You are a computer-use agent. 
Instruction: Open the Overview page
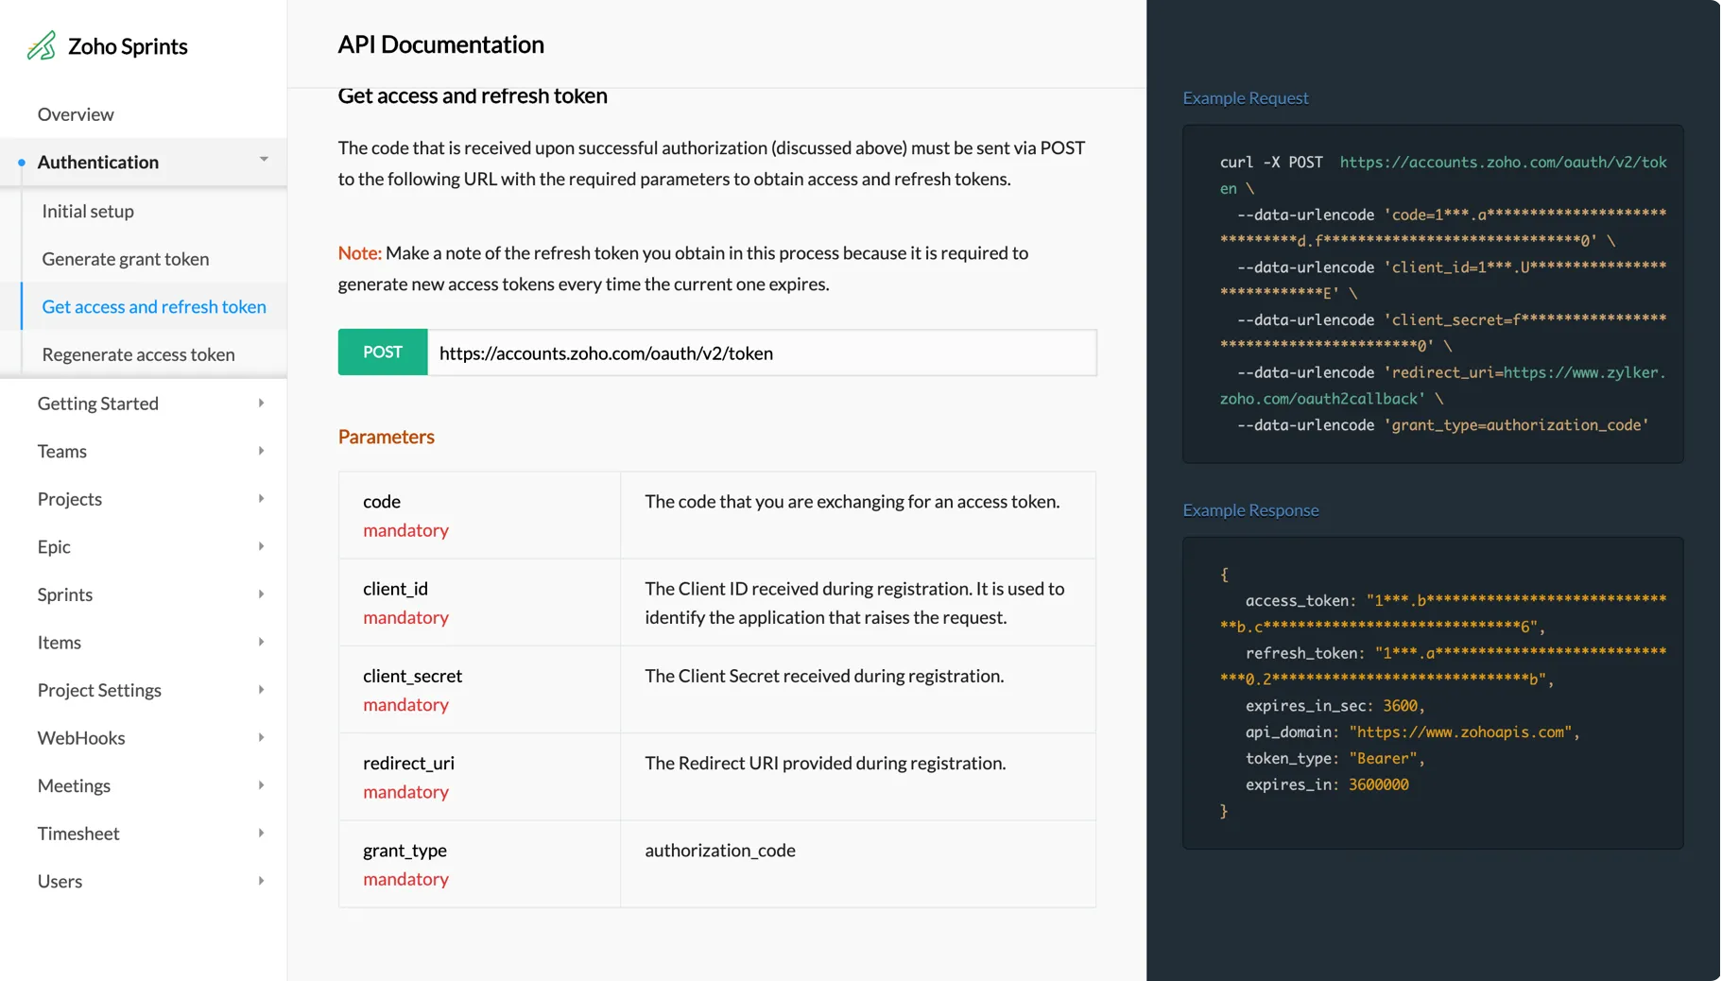pyautogui.click(x=76, y=114)
